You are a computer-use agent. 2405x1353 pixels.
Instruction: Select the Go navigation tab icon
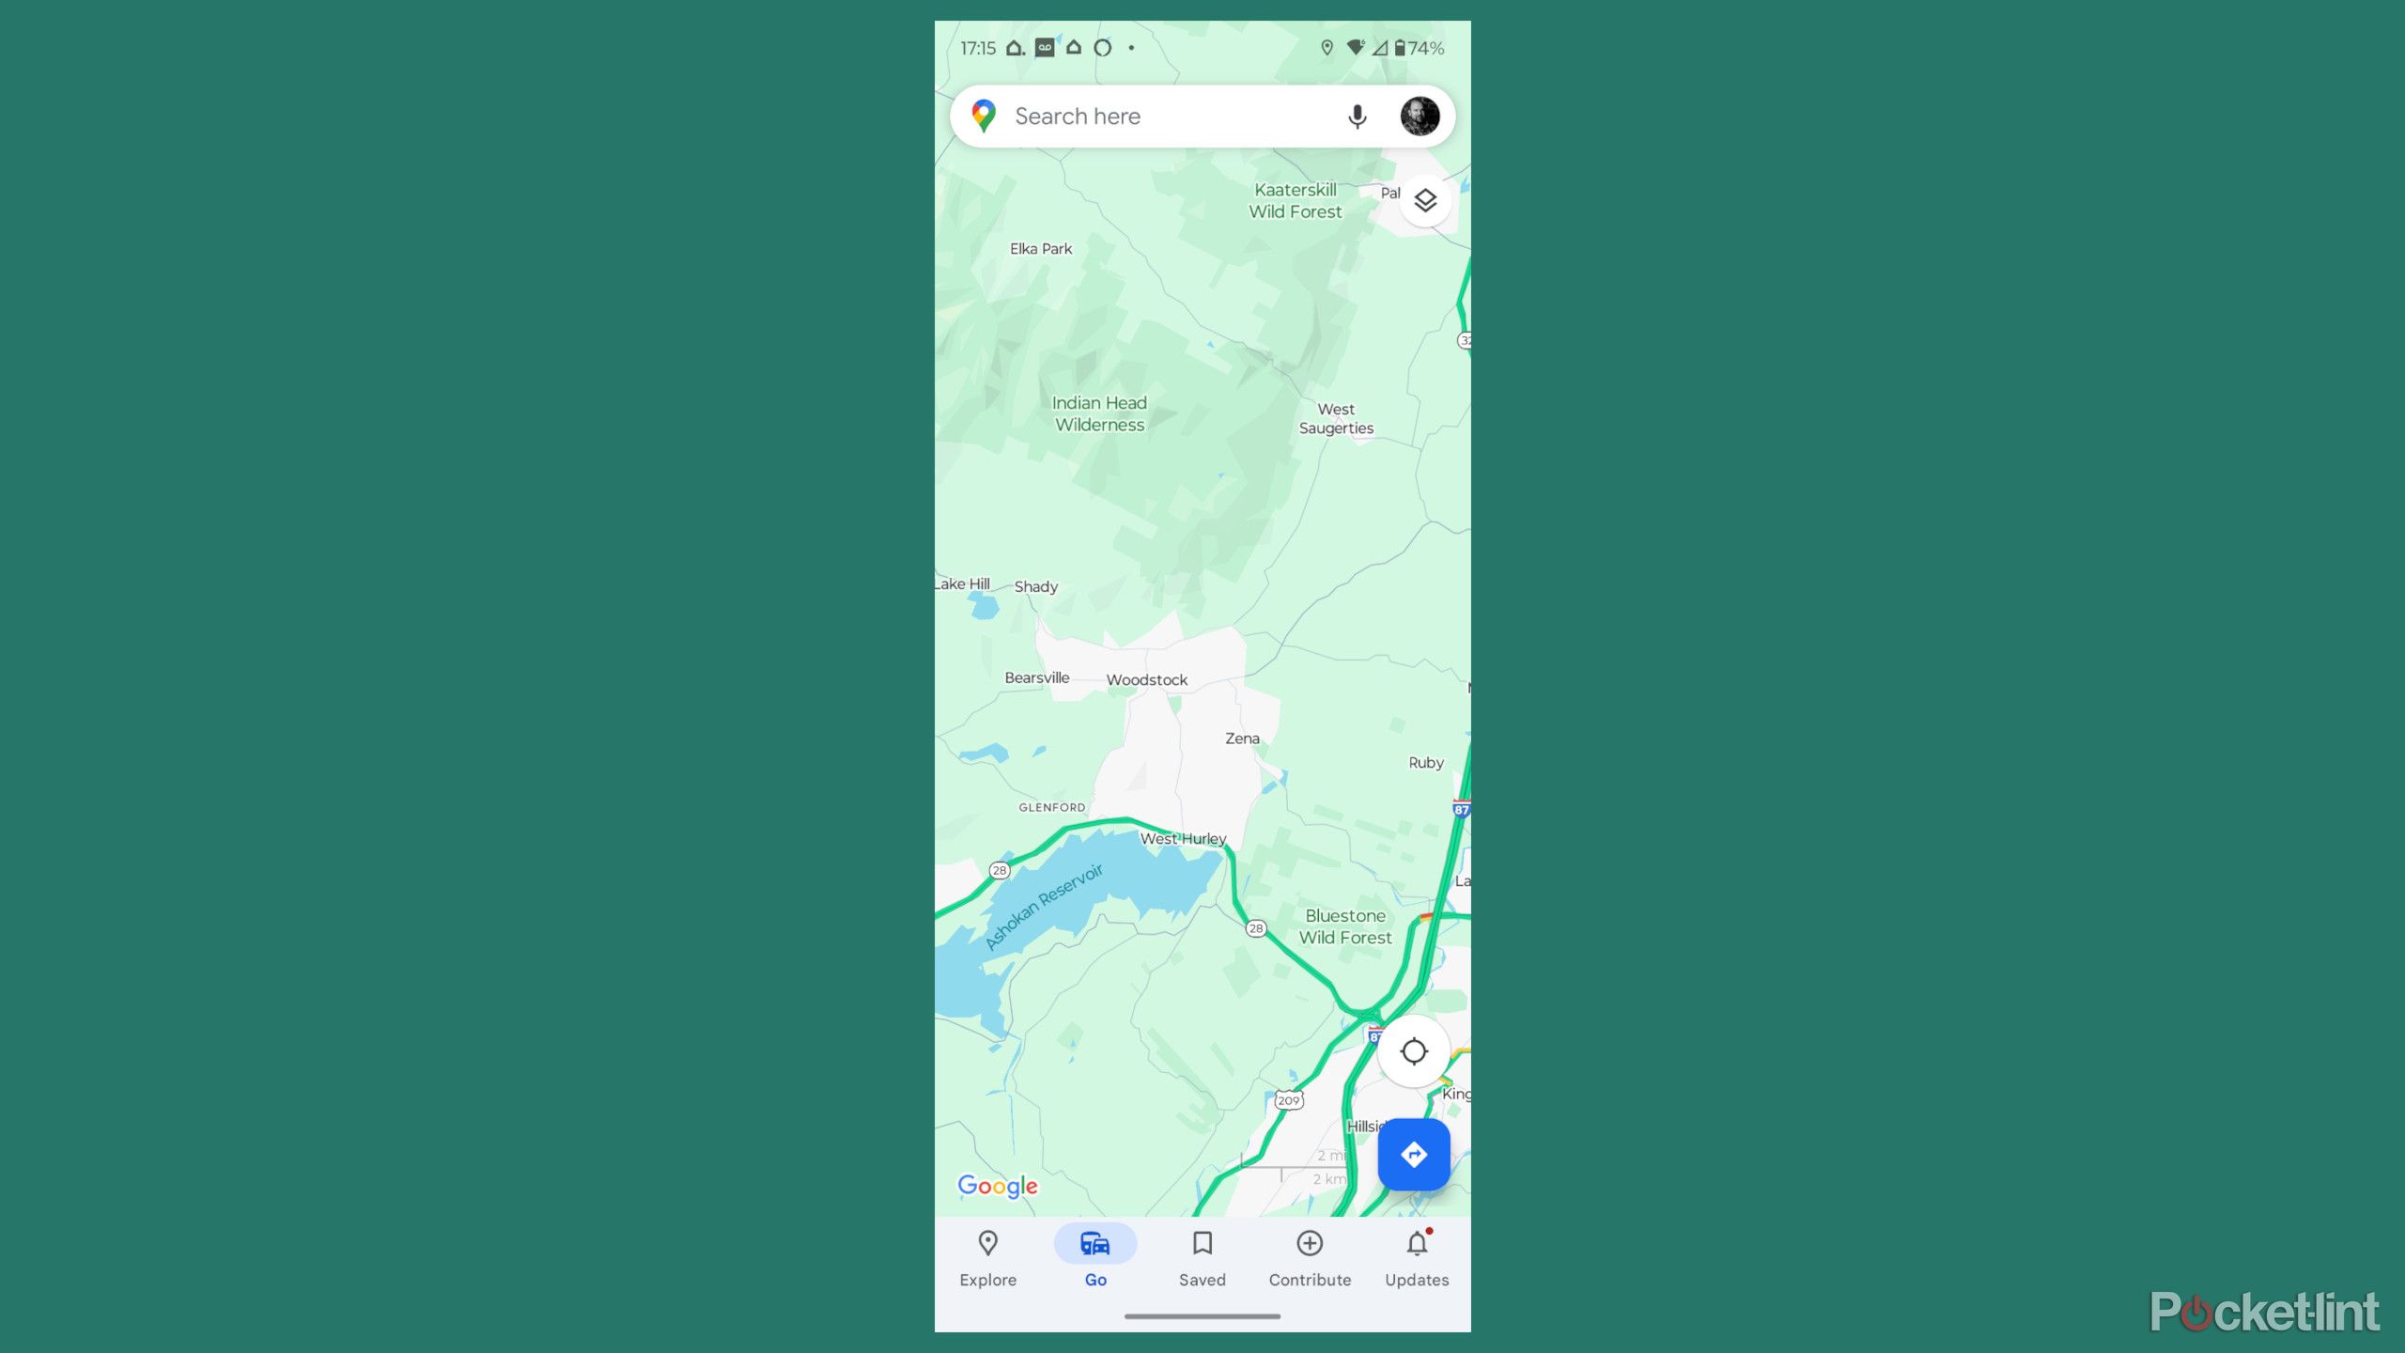pos(1095,1240)
